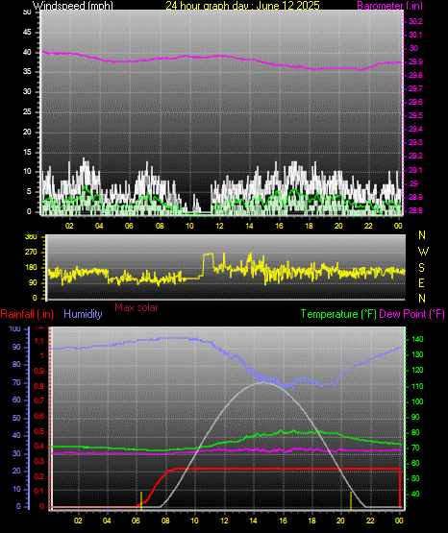The height and width of the screenshot is (533, 448).
Task: Click the 29.9 barometer scale value
Action: tap(415, 61)
